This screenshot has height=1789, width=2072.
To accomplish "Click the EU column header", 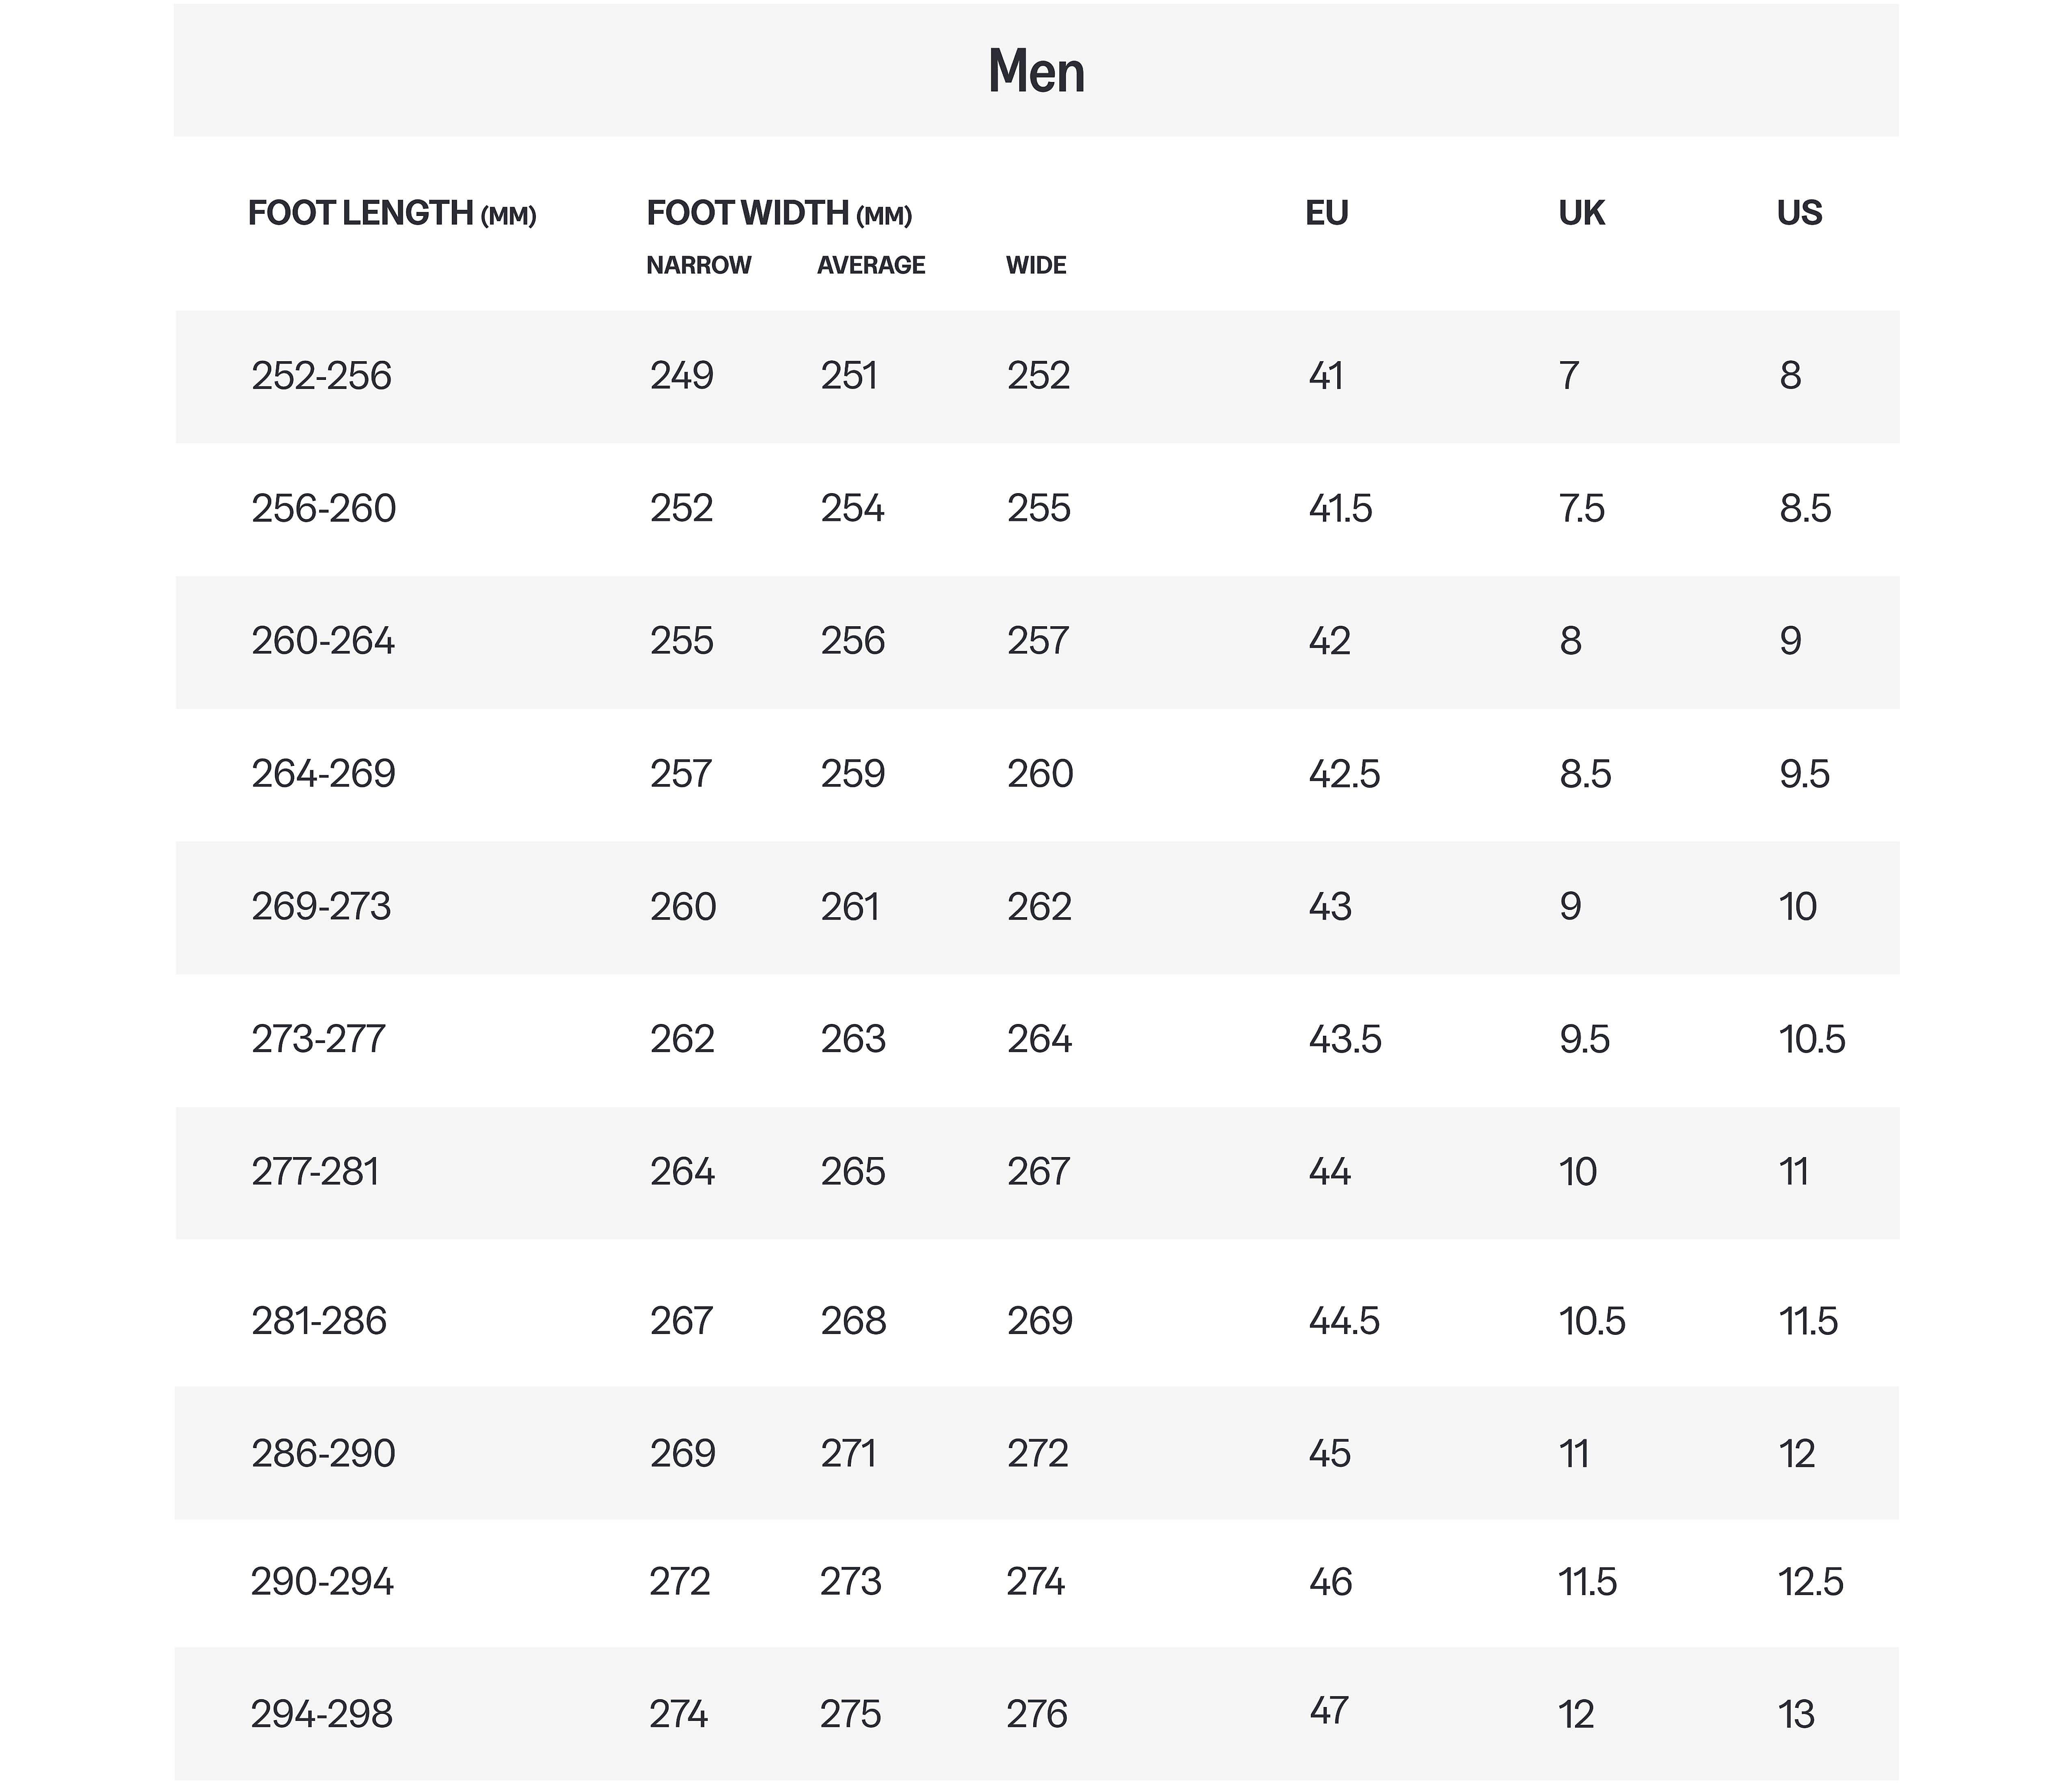I will coord(1327,213).
